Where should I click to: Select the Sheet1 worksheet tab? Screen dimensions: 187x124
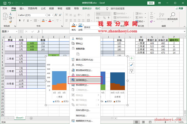click(20, 118)
